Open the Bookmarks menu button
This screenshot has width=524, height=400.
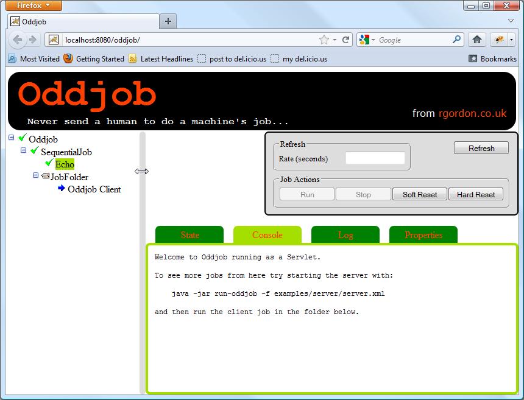click(x=492, y=59)
